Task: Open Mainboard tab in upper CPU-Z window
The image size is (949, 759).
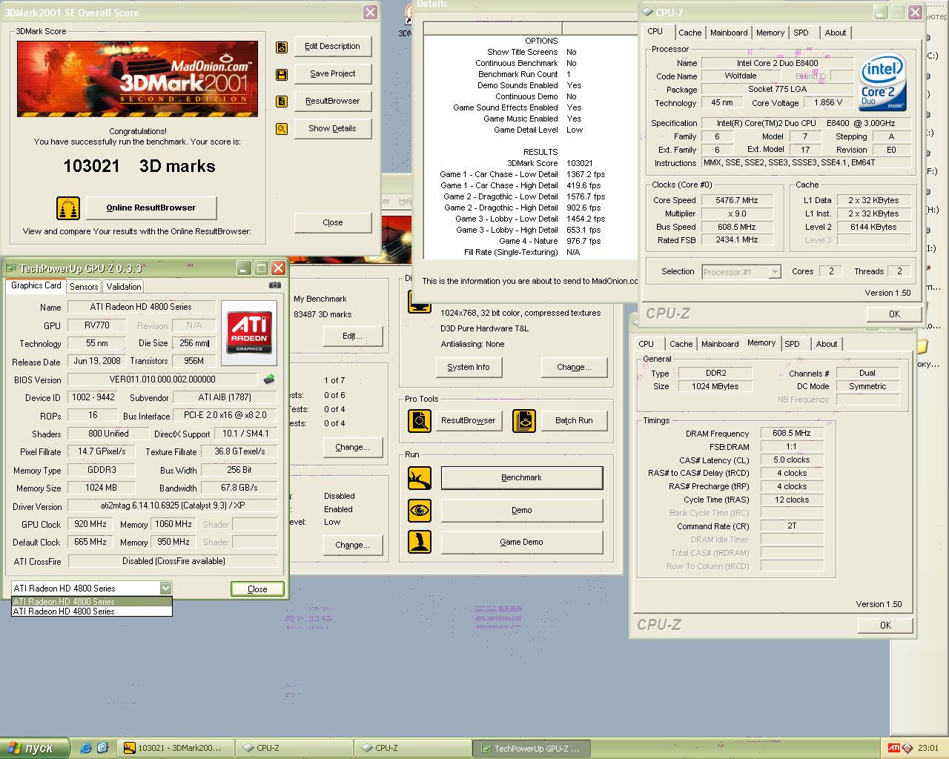Action: tap(729, 33)
